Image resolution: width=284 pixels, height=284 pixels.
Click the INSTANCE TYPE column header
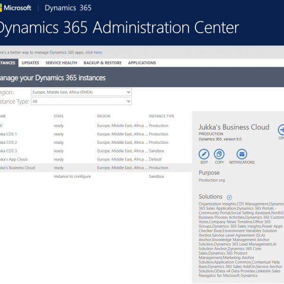click(161, 116)
